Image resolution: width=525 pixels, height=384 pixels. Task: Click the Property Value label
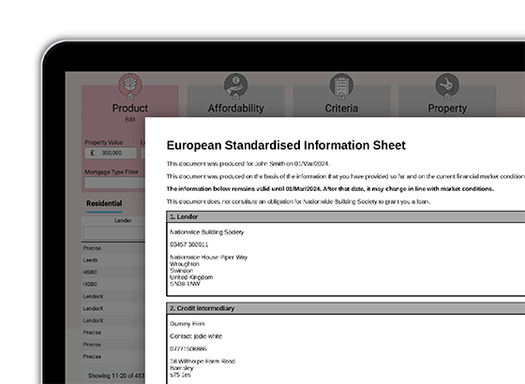[x=103, y=142]
